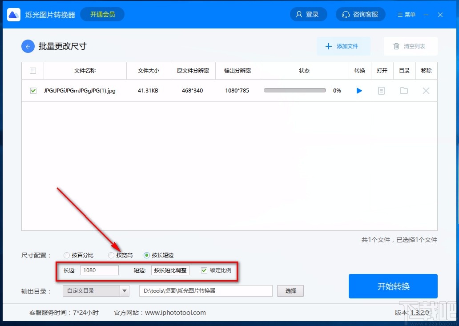Click the file's 0% progress bar

tap(295, 90)
